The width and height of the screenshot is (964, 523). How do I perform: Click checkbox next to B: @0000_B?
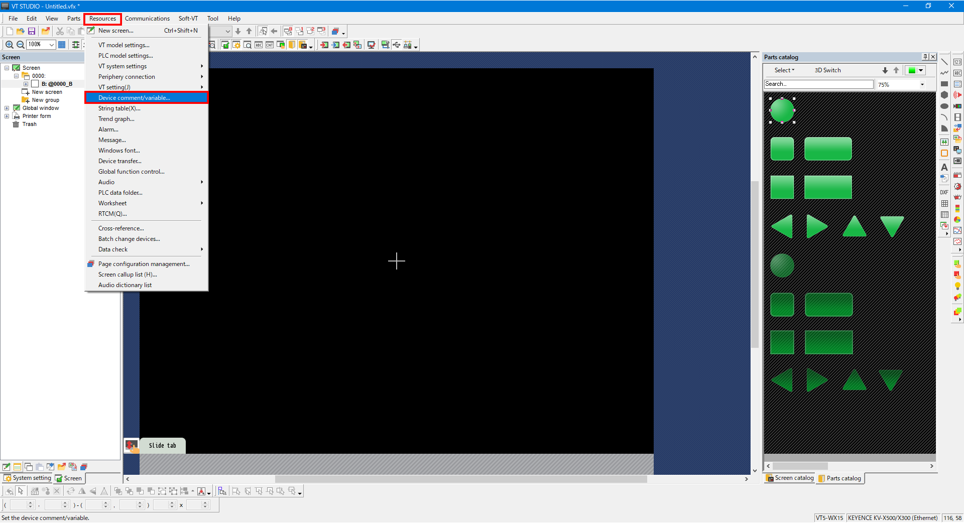click(35, 84)
